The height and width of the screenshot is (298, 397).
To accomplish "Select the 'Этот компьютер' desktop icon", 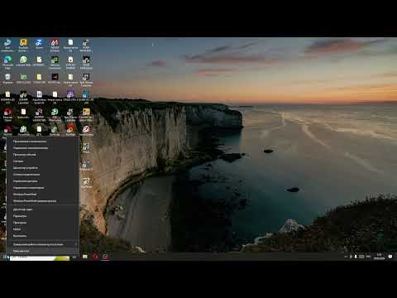I will [x=7, y=46].
